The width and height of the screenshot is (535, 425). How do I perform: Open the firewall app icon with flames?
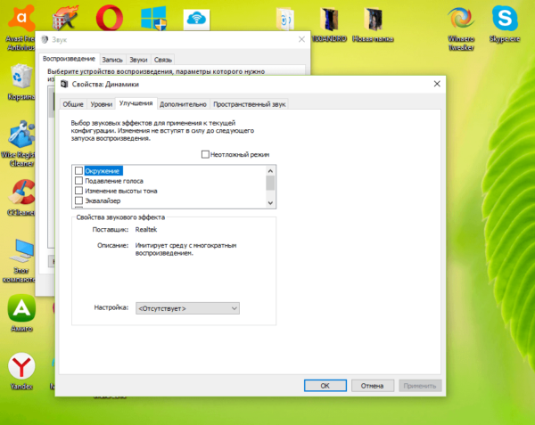click(x=65, y=18)
